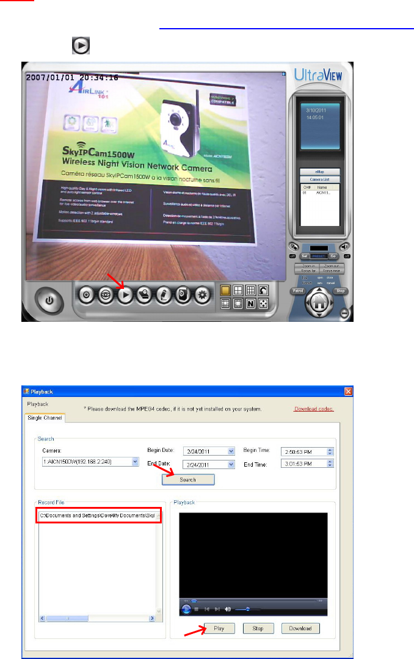
Task: Open the Camera List panel
Action: point(319,180)
